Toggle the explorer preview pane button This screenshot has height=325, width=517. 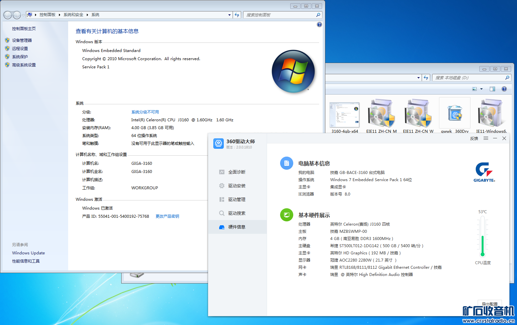pos(492,89)
